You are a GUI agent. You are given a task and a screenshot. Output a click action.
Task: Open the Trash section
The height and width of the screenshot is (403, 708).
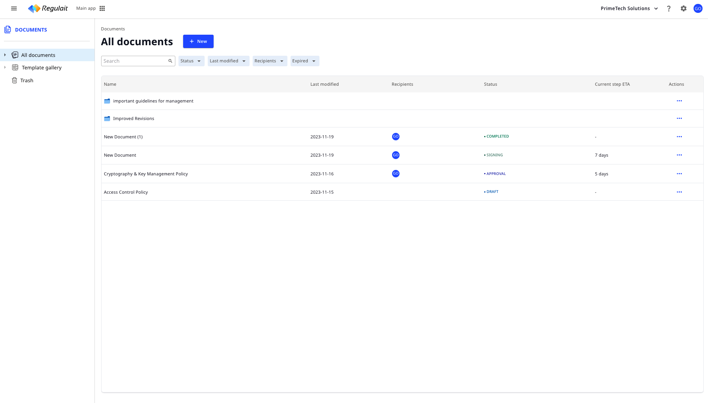point(27,81)
